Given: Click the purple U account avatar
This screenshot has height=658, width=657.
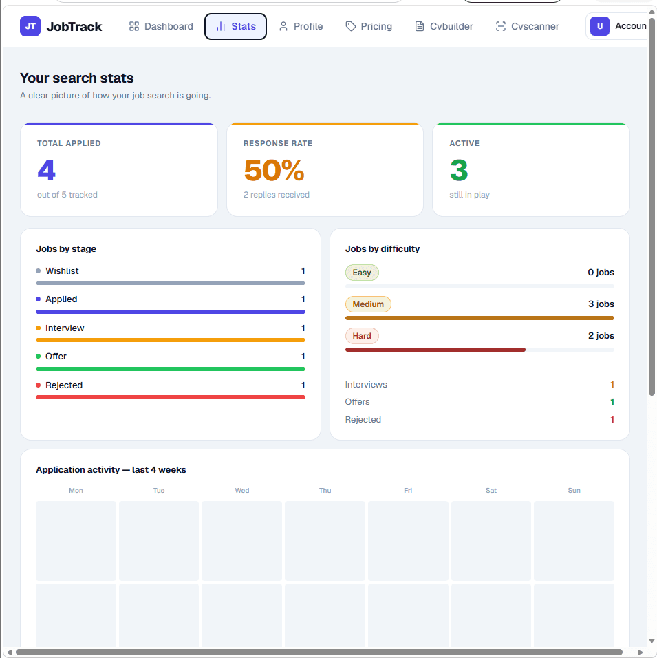Looking at the screenshot, I should tap(599, 26).
